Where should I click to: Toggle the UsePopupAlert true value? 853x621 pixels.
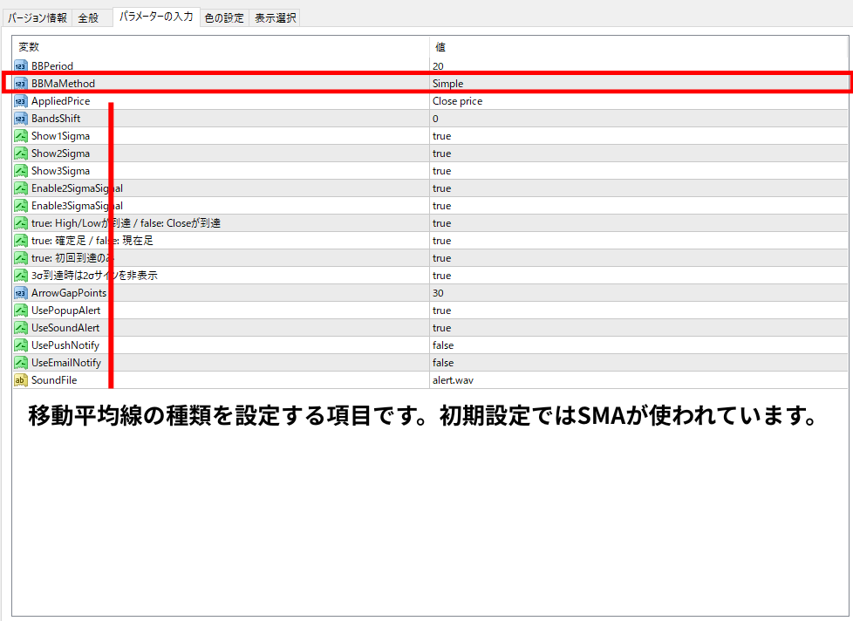[441, 310]
